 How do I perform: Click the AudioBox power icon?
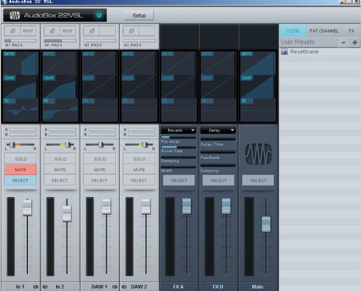pyautogui.click(x=99, y=15)
